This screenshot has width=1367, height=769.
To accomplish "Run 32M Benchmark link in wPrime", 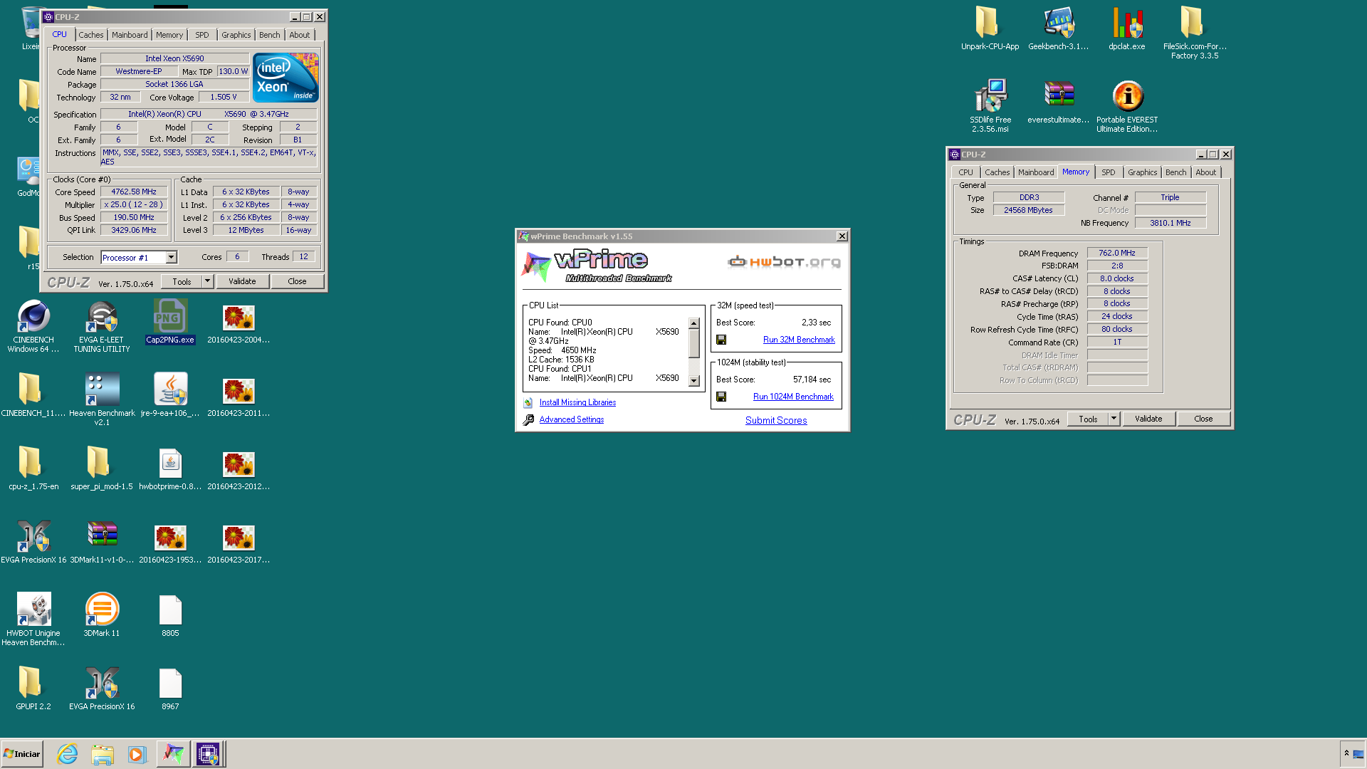I will [x=799, y=340].
